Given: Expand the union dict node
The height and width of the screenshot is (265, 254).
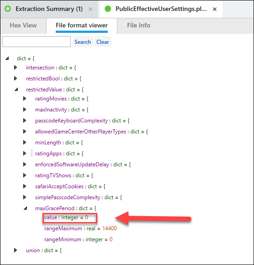Looking at the screenshot, I should pyautogui.click(x=16, y=250).
